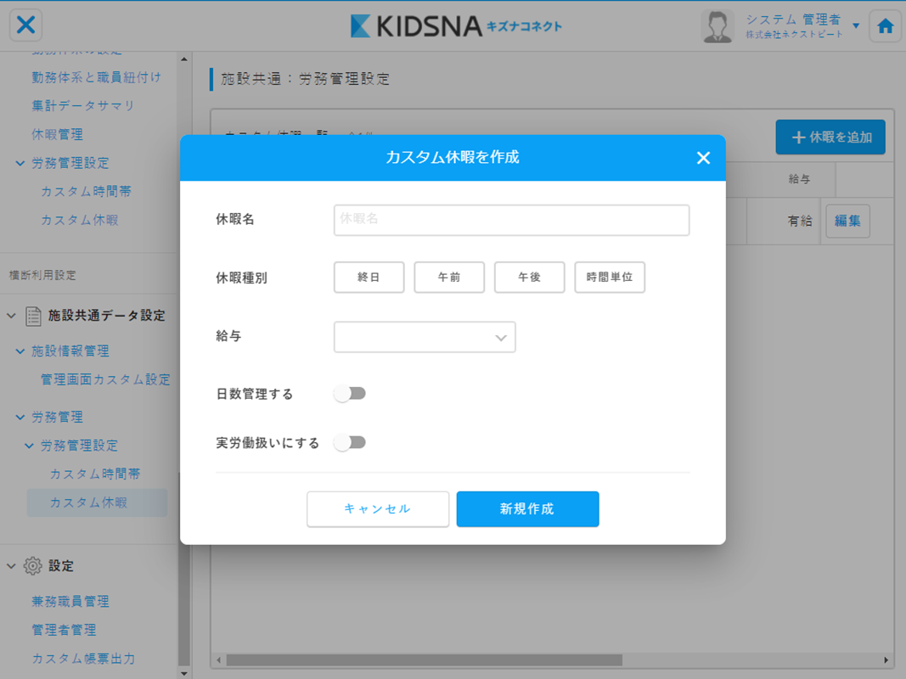Click the 休暇名 text field
906x679 pixels.
point(511,220)
